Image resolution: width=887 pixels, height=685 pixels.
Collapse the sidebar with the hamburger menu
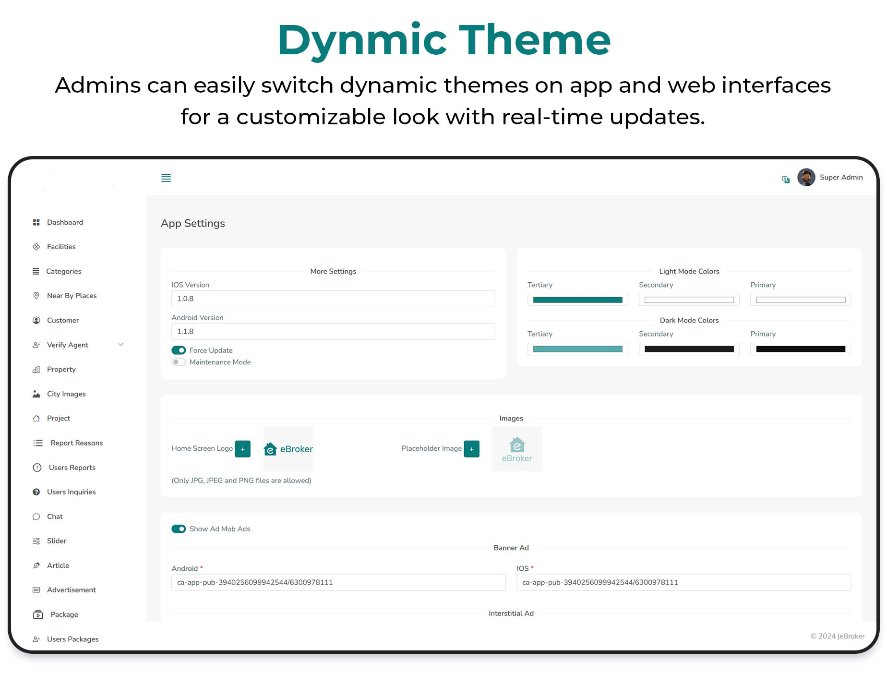(166, 178)
